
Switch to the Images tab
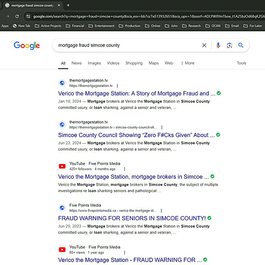coord(94,63)
